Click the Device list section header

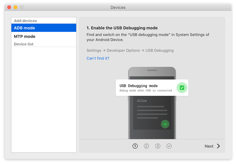coord(24,44)
